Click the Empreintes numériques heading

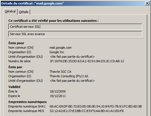click(28, 102)
